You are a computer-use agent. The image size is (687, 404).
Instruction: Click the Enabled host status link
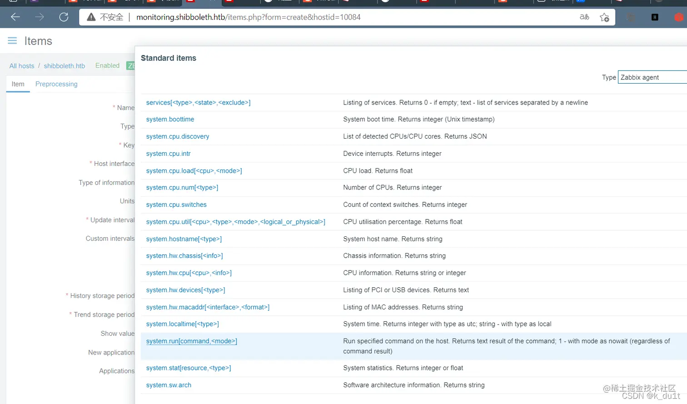click(107, 65)
